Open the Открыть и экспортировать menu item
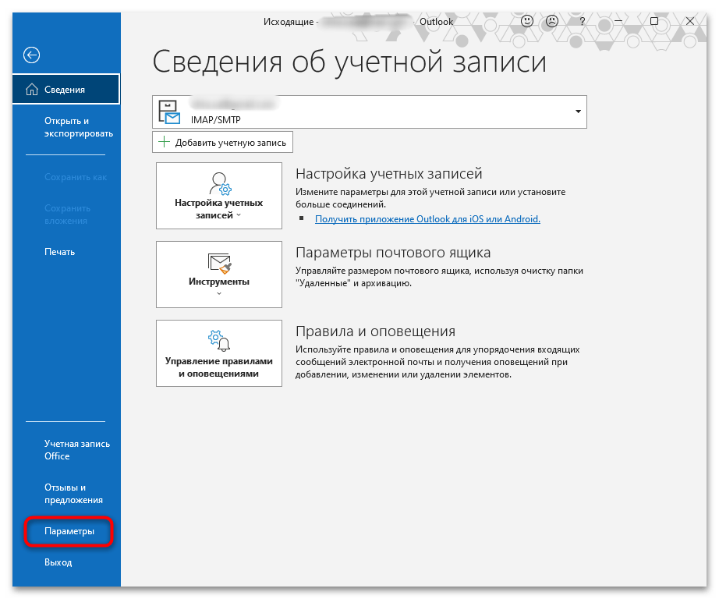 coord(78,127)
